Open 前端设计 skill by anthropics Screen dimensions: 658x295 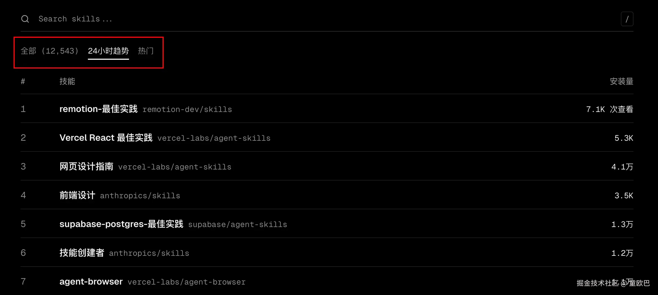[77, 195]
